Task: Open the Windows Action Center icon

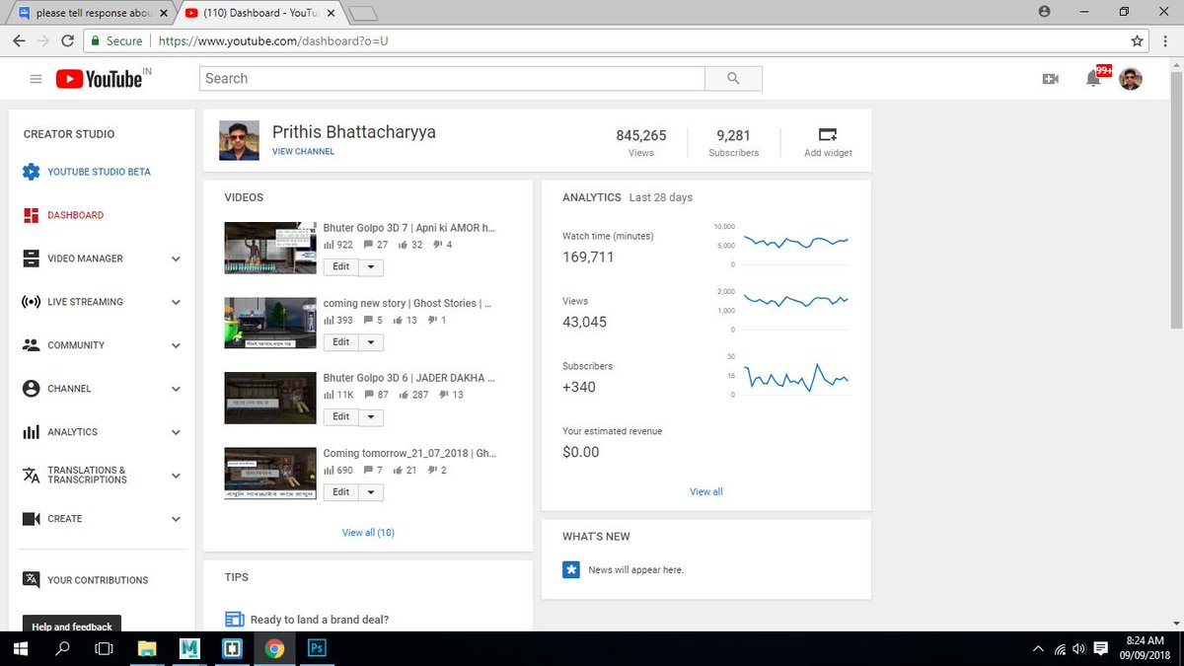Action: (1101, 648)
